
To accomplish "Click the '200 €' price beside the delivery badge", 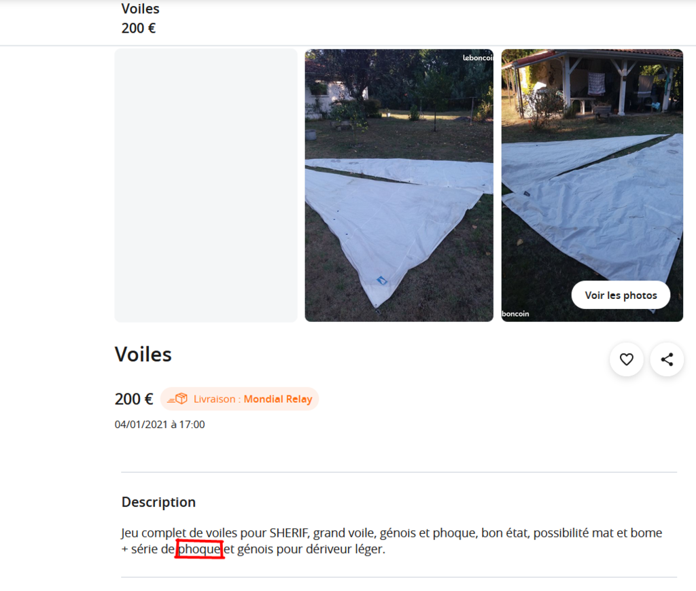I will pos(134,399).
